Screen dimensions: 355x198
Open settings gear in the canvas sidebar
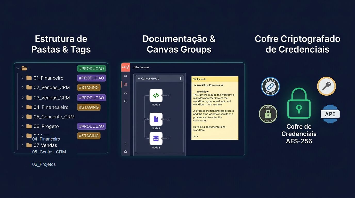pos(125,152)
